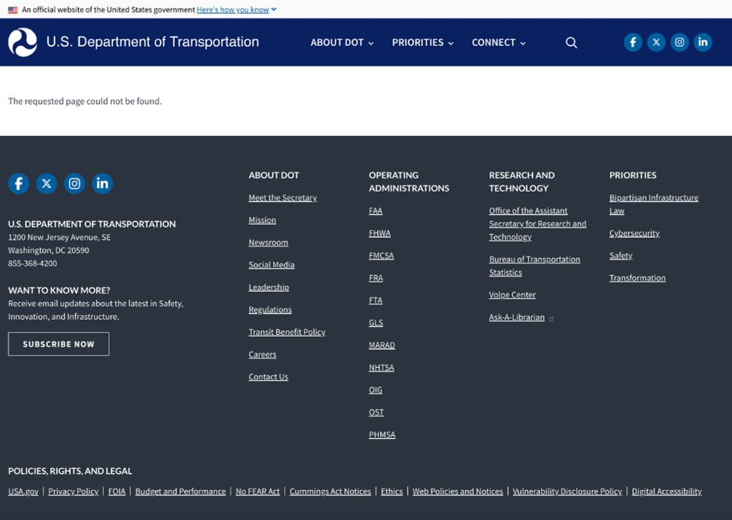Open Web Policies and Notices link
Viewport: 732px width, 520px height.
(x=457, y=491)
